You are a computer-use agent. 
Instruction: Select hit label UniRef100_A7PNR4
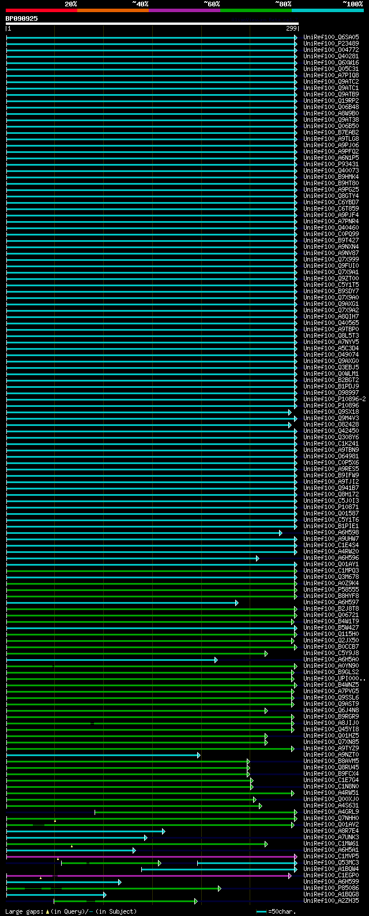331,221
